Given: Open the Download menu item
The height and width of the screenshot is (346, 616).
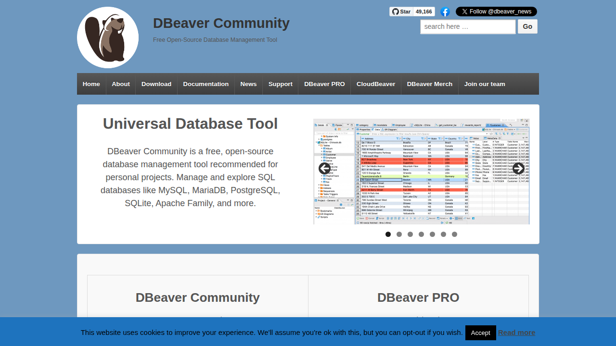Looking at the screenshot, I should 156,84.
